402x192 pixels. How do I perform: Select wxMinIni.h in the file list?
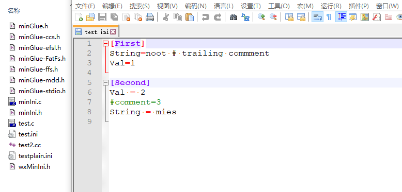(34, 167)
